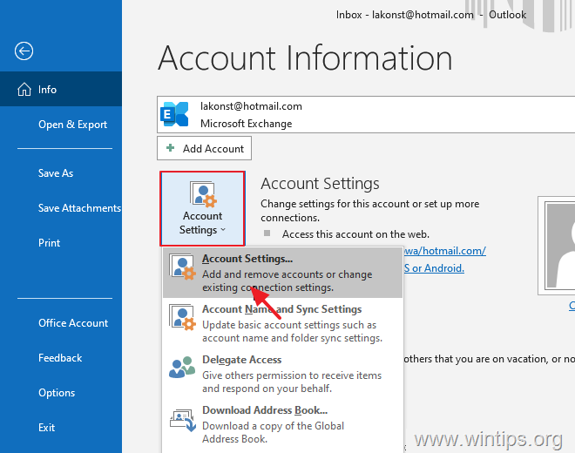Click the 'Change settings for this account' description text
The width and height of the screenshot is (575, 453).
[x=369, y=211]
